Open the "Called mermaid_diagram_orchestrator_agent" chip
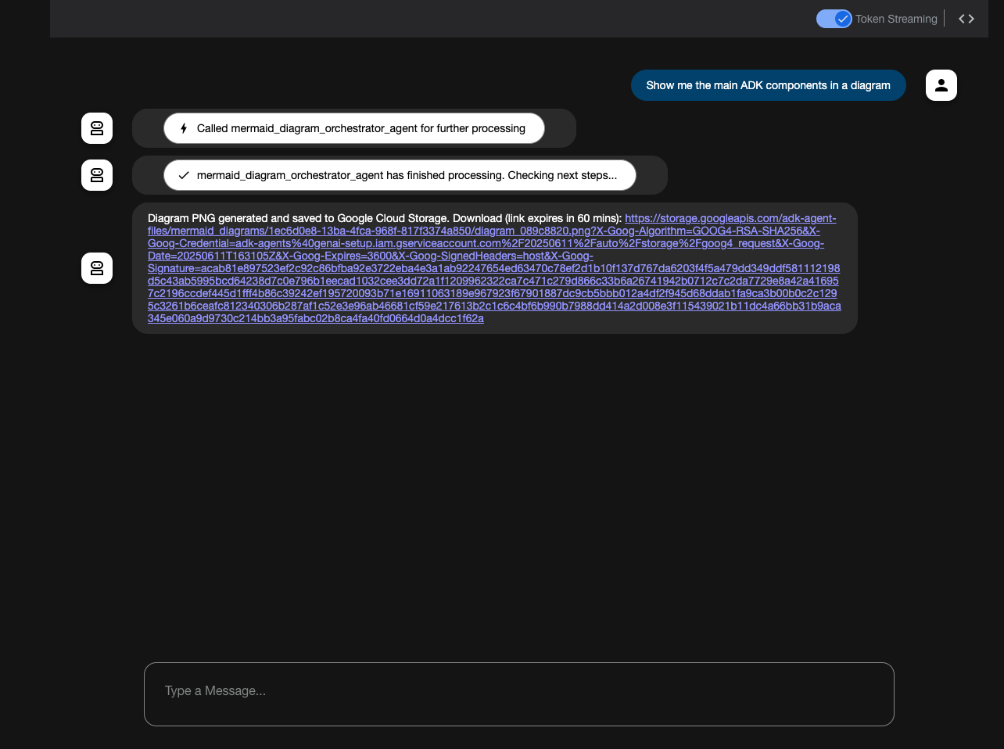Image resolution: width=1004 pixels, height=749 pixels. 354,128
